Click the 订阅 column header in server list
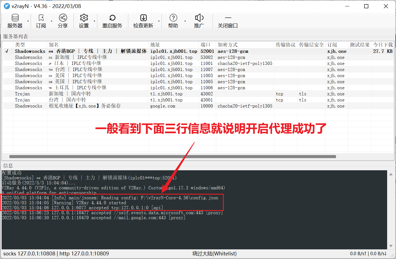Screen dimensions: 396x259 pyautogui.click(x=337, y=45)
